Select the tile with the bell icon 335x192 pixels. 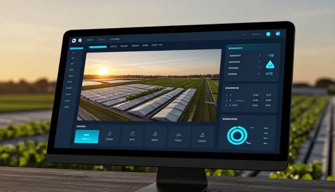coord(202,137)
